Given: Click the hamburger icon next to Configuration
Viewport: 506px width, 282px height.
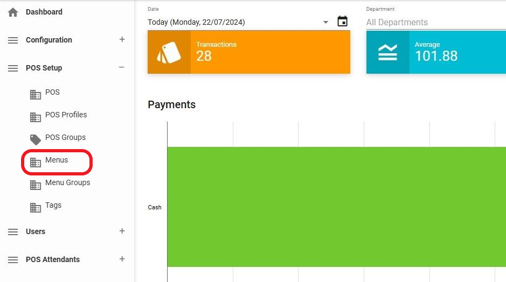Looking at the screenshot, I should pos(13,40).
